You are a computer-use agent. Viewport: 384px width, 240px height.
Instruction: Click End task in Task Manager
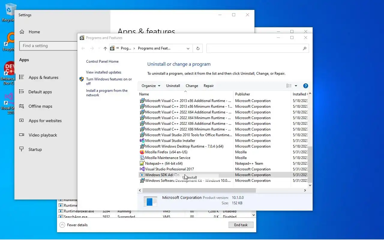pos(241,225)
